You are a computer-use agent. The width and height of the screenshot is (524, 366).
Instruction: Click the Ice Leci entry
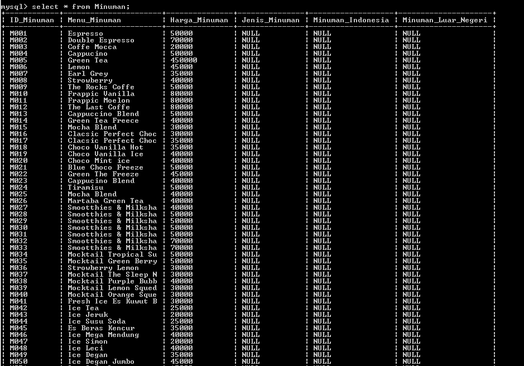pos(85,348)
